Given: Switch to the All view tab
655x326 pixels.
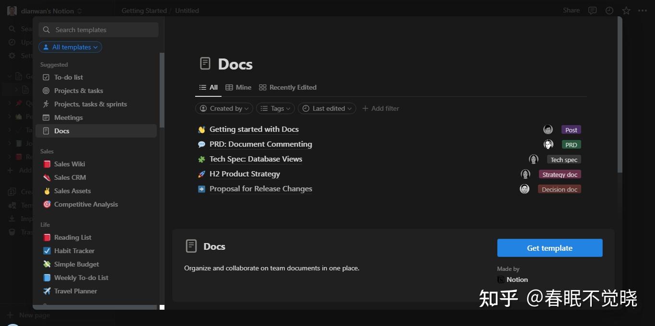Looking at the screenshot, I should tap(209, 87).
